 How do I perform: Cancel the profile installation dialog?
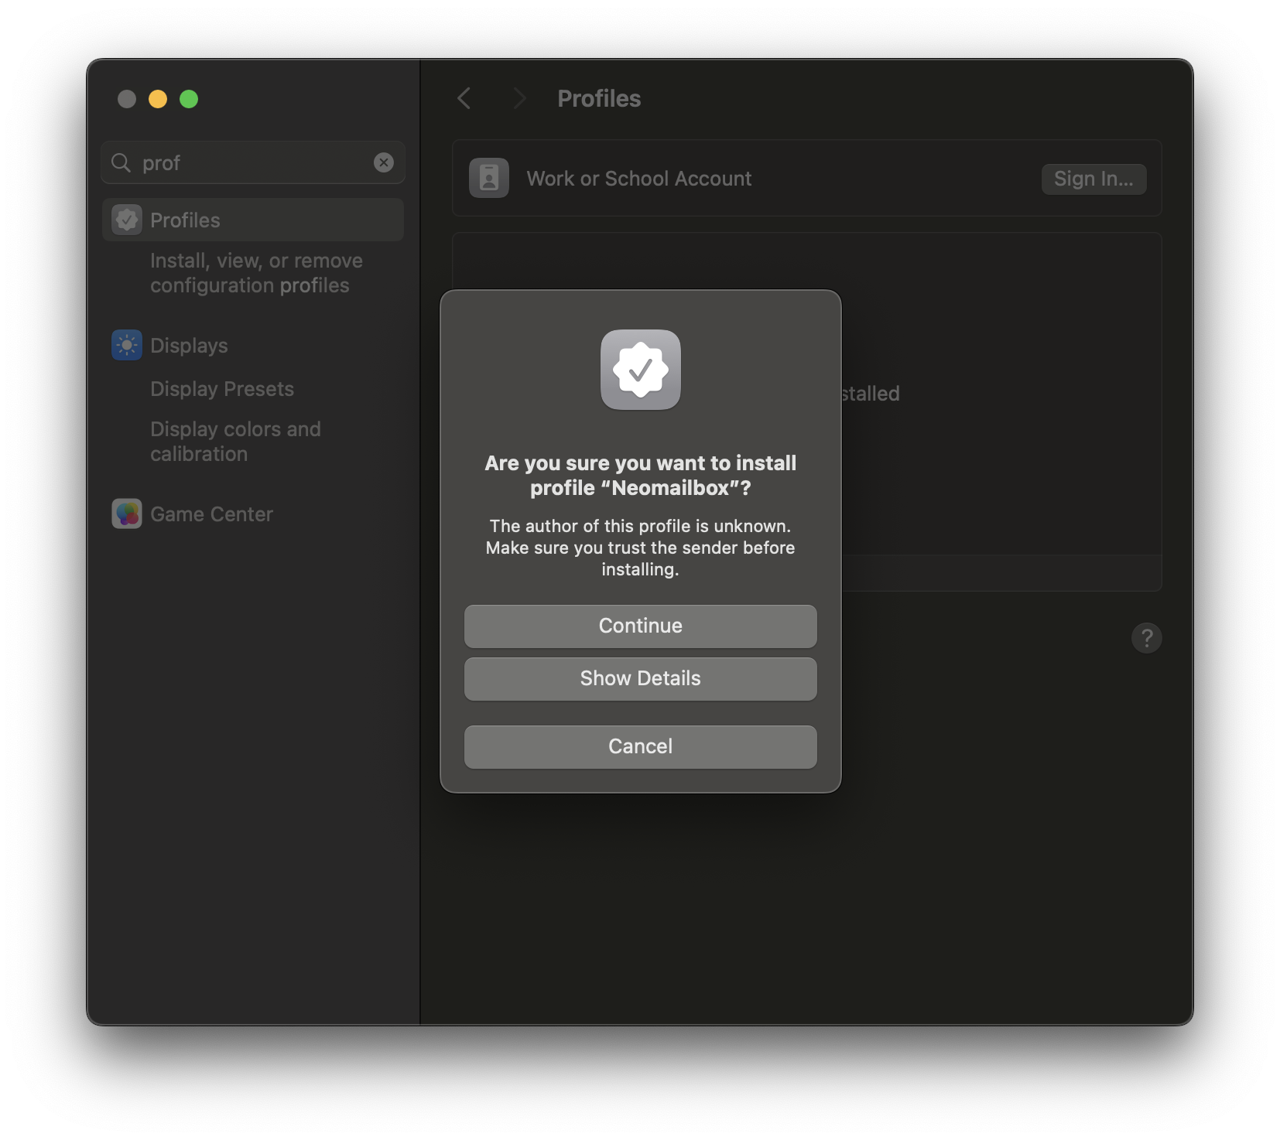coord(640,746)
